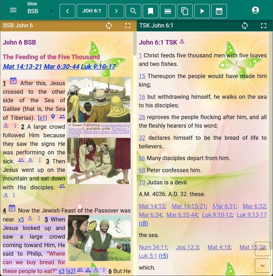Expand the (r8) references in TSK panel
This screenshot has width=273, height=276.
click(x=143, y=223)
